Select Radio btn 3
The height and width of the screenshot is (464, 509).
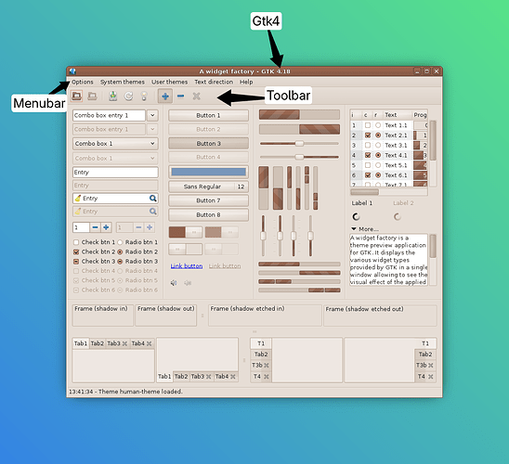pyautogui.click(x=120, y=262)
